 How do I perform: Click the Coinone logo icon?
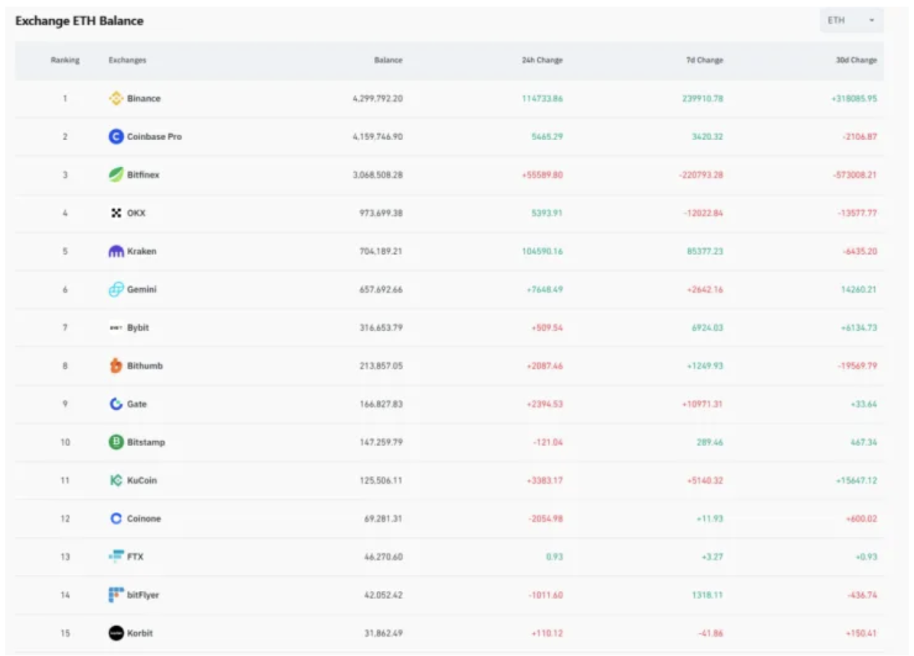tap(116, 519)
